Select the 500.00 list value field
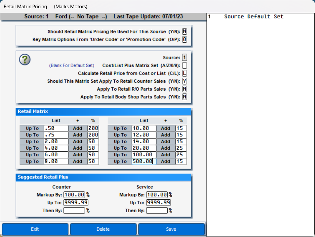This screenshot has width=315, height=237. click(144, 161)
